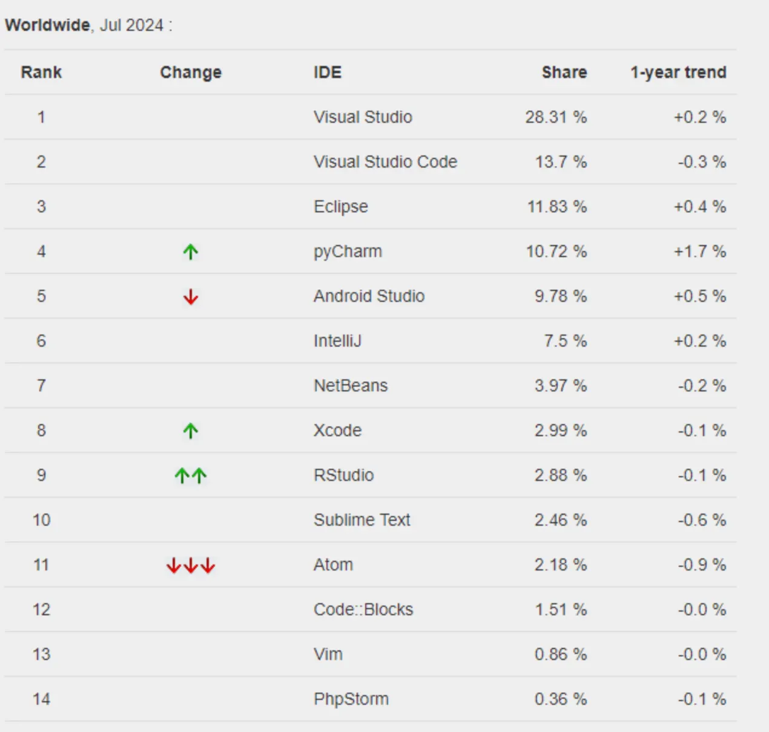
Task: Click the double green arrows for RStudio
Action: [x=191, y=475]
